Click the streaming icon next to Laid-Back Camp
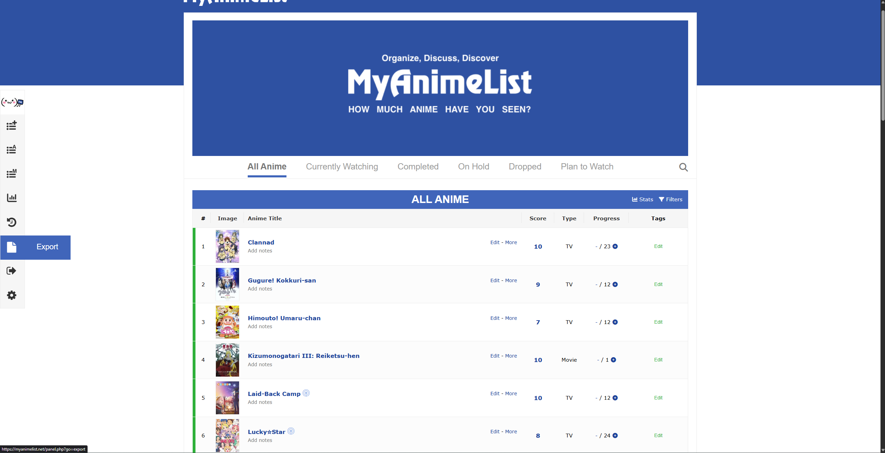The image size is (885, 453). pos(306,393)
